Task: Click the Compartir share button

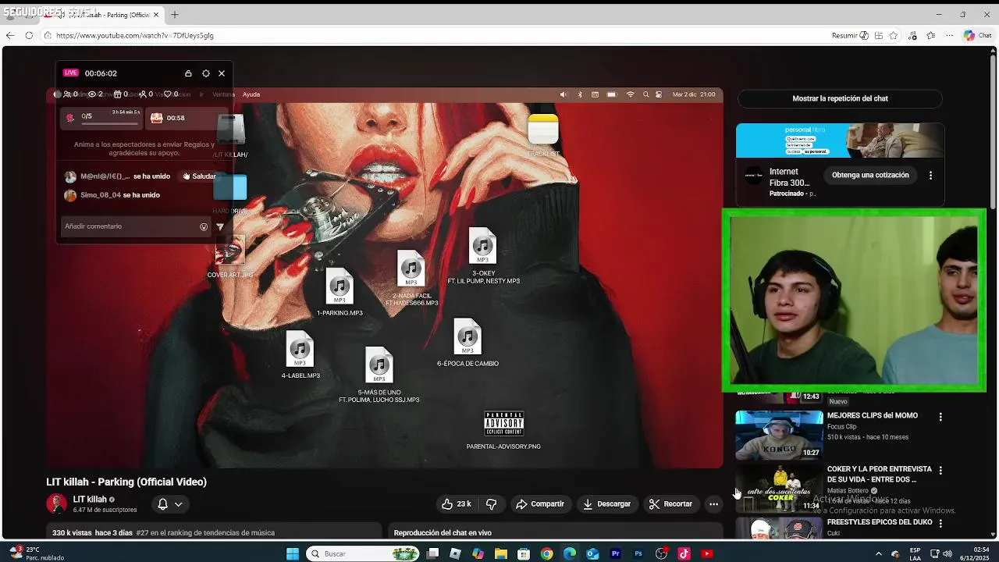Action: pos(540,504)
